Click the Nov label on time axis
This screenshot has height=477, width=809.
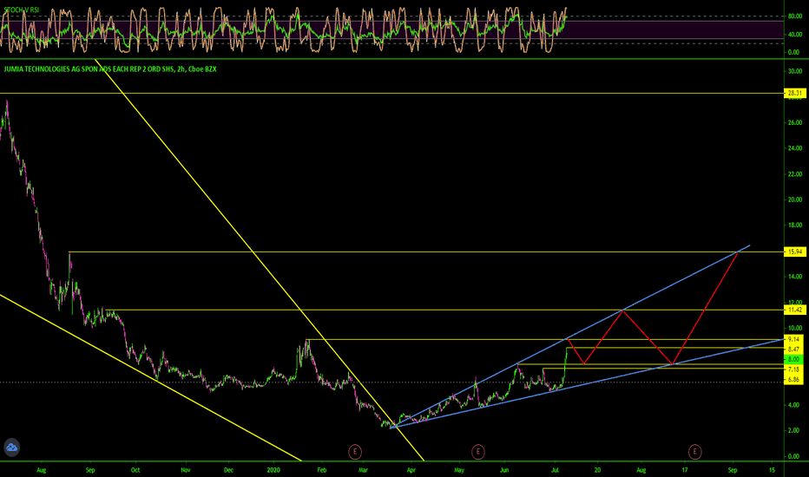[x=186, y=470]
